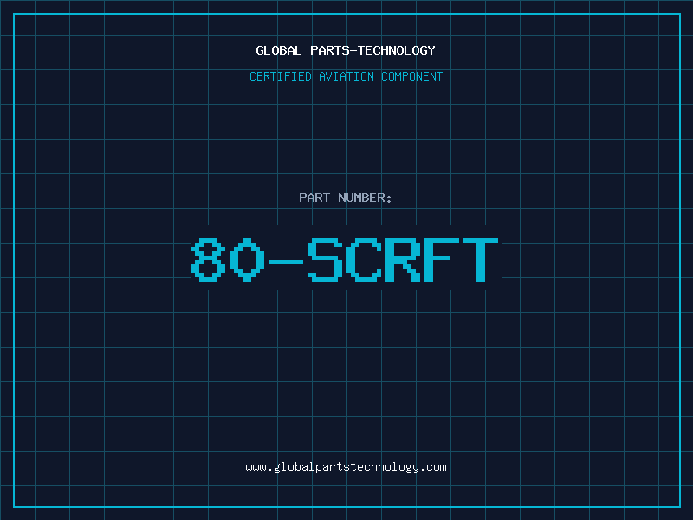Screen dimensions: 693x520
Task: Click the part number 80-SCRFT
Action: 344,259
